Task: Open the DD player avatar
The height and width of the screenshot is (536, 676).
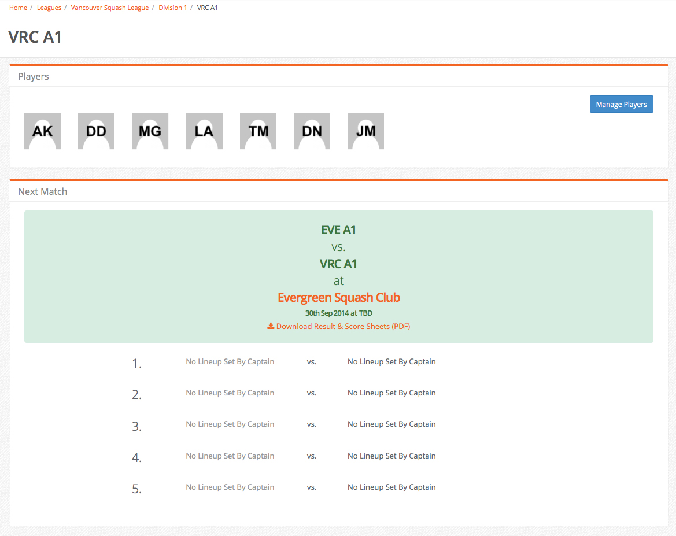Action: click(x=96, y=131)
